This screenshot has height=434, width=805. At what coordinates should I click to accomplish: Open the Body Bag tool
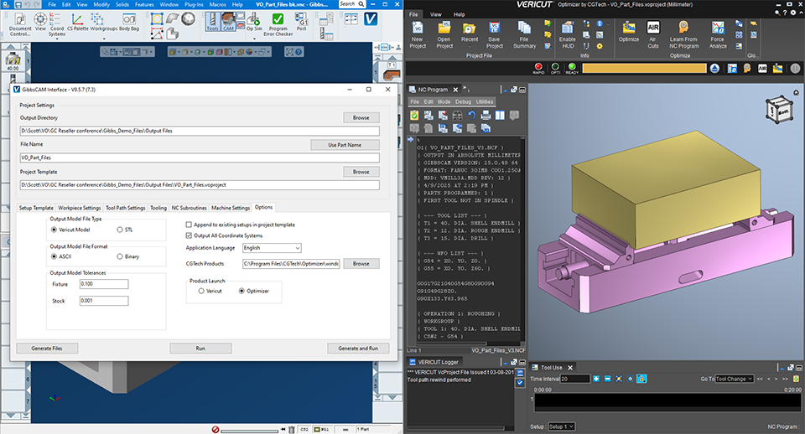[x=129, y=23]
